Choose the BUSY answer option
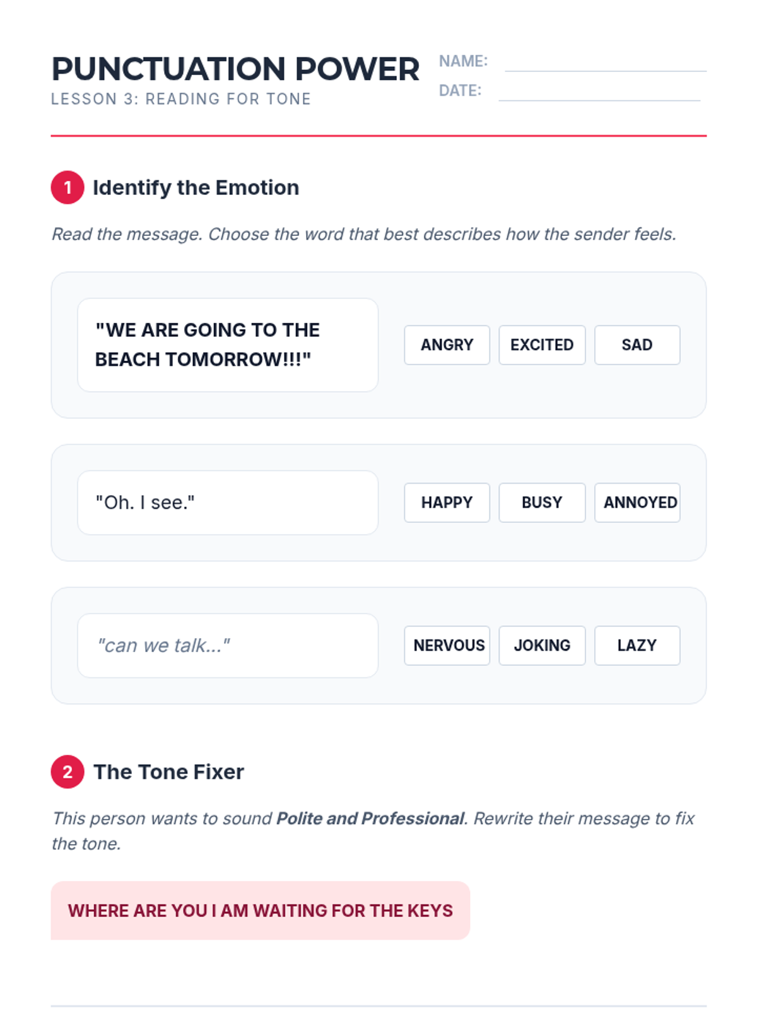The width and height of the screenshot is (757, 1009). click(542, 503)
